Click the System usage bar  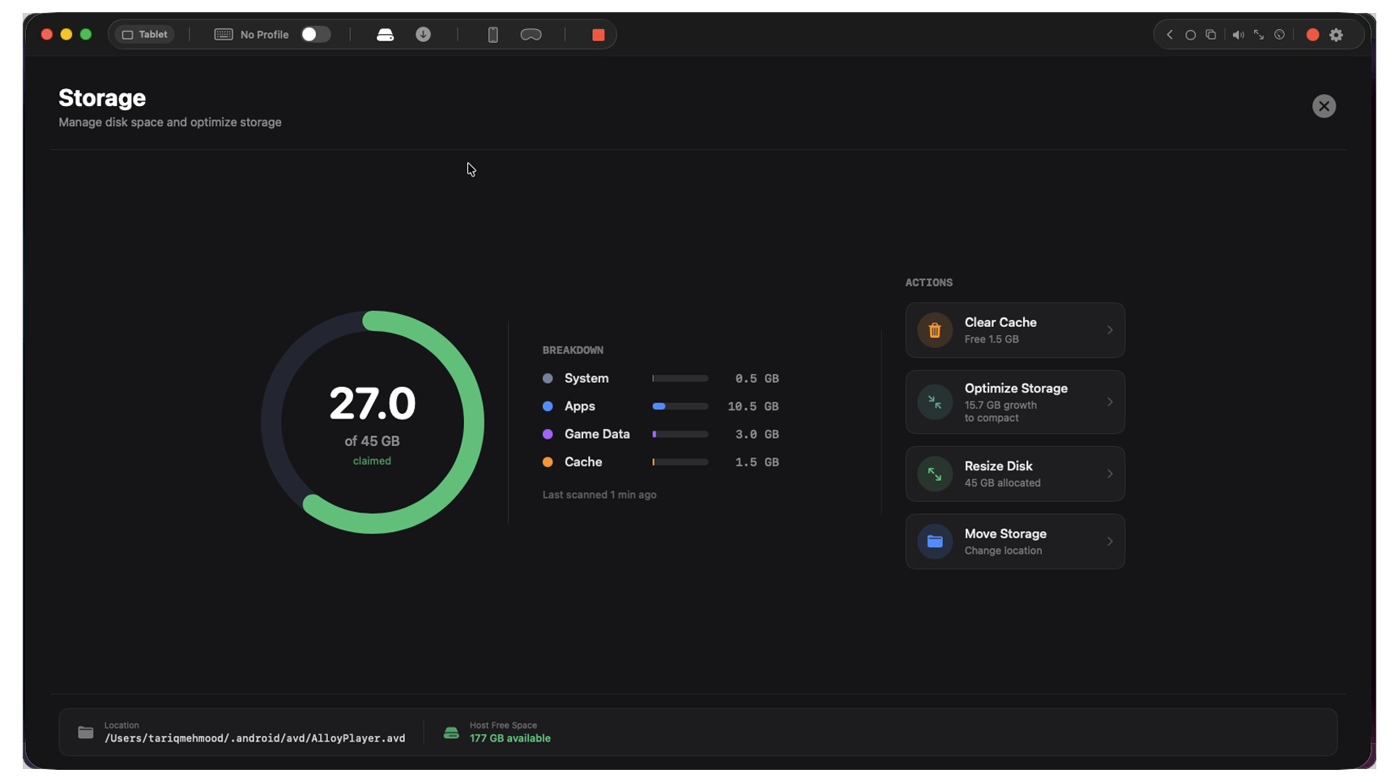[x=680, y=379]
